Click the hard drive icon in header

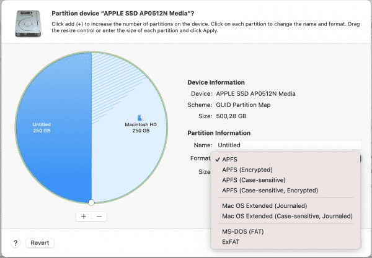(28, 24)
